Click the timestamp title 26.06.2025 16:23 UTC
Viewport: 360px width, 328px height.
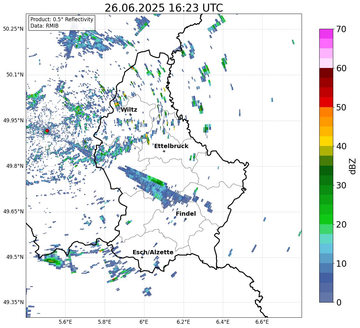(164, 8)
